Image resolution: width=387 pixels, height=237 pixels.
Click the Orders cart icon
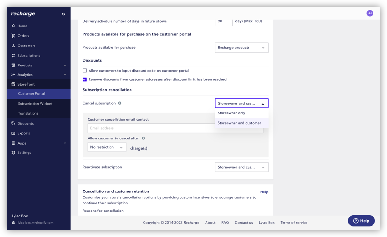click(14, 36)
